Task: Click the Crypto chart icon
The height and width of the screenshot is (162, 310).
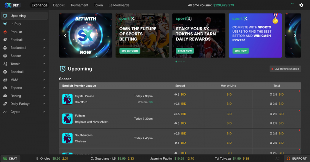Action: (5, 112)
